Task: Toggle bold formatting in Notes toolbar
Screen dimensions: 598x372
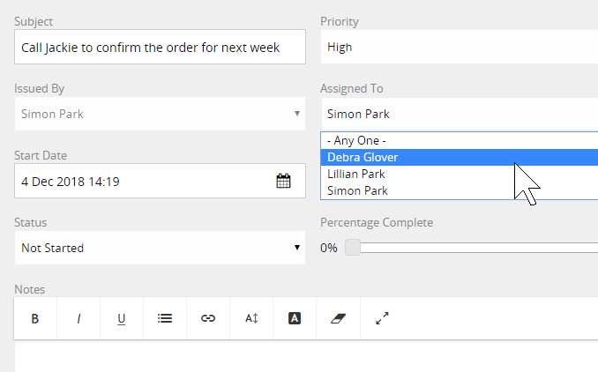Action: [35, 318]
